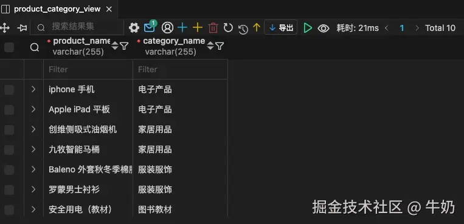Click the blue plus add icon

click(x=182, y=28)
